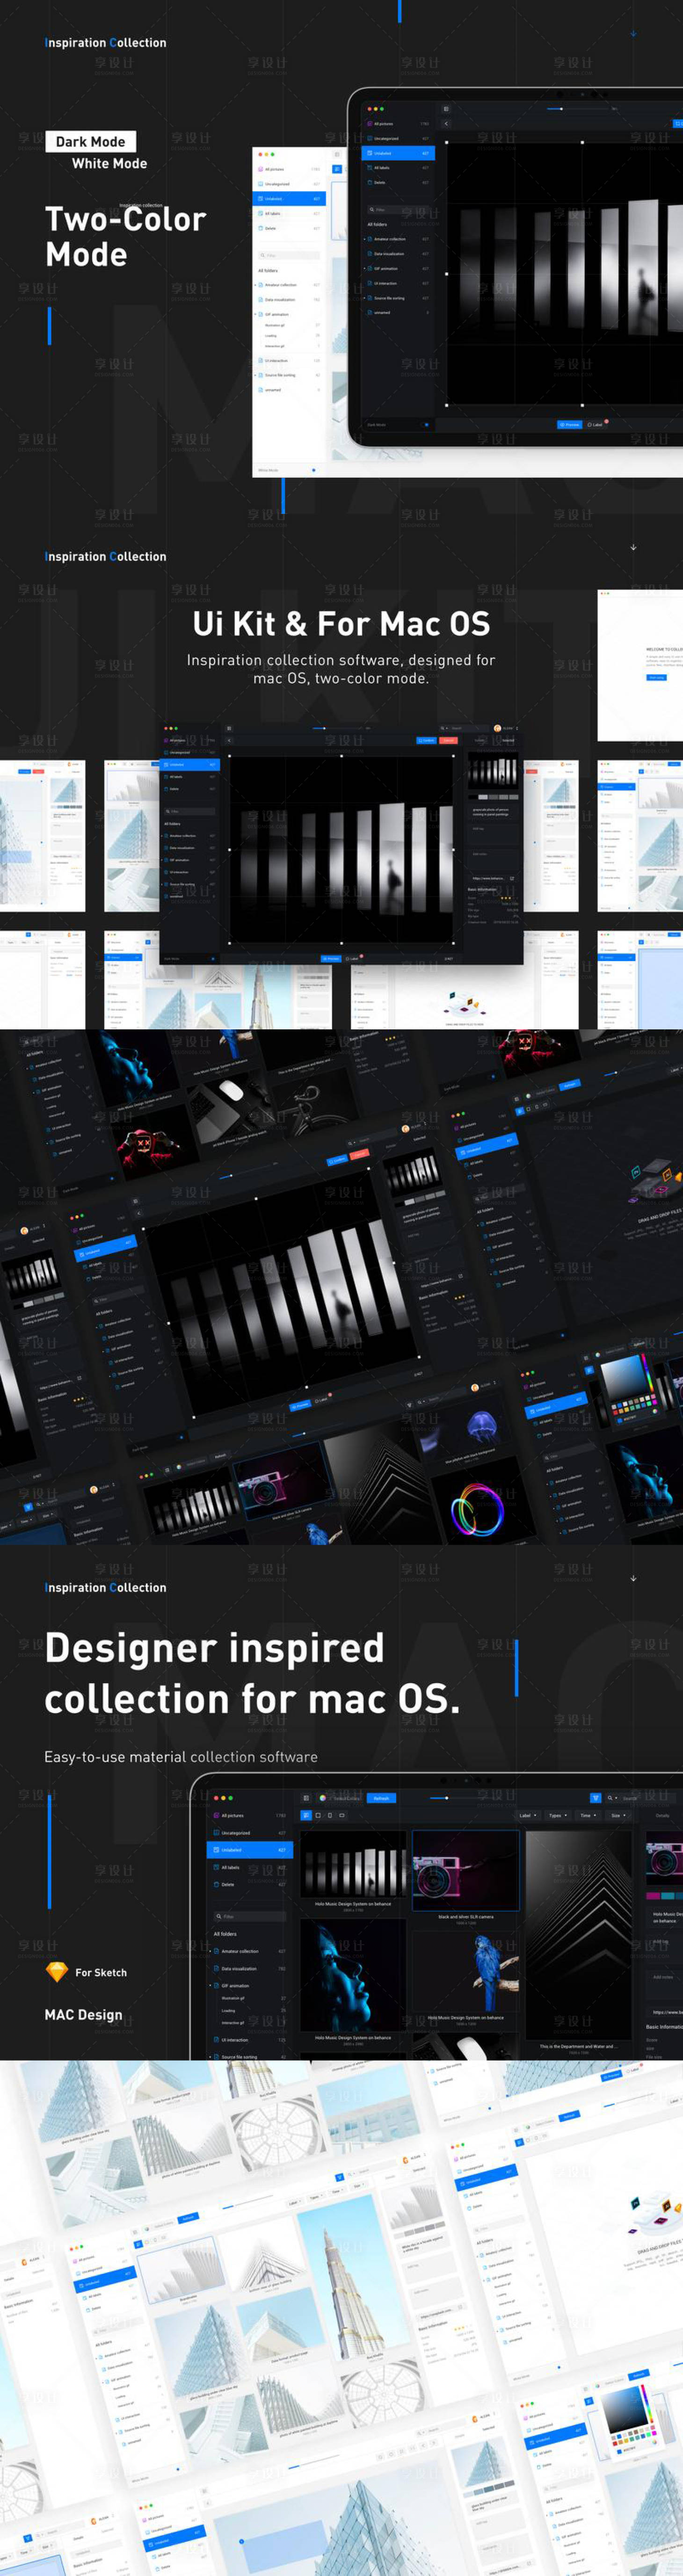Switch to Details tab in center editor window
683x2576 pixels.
[x=480, y=741]
